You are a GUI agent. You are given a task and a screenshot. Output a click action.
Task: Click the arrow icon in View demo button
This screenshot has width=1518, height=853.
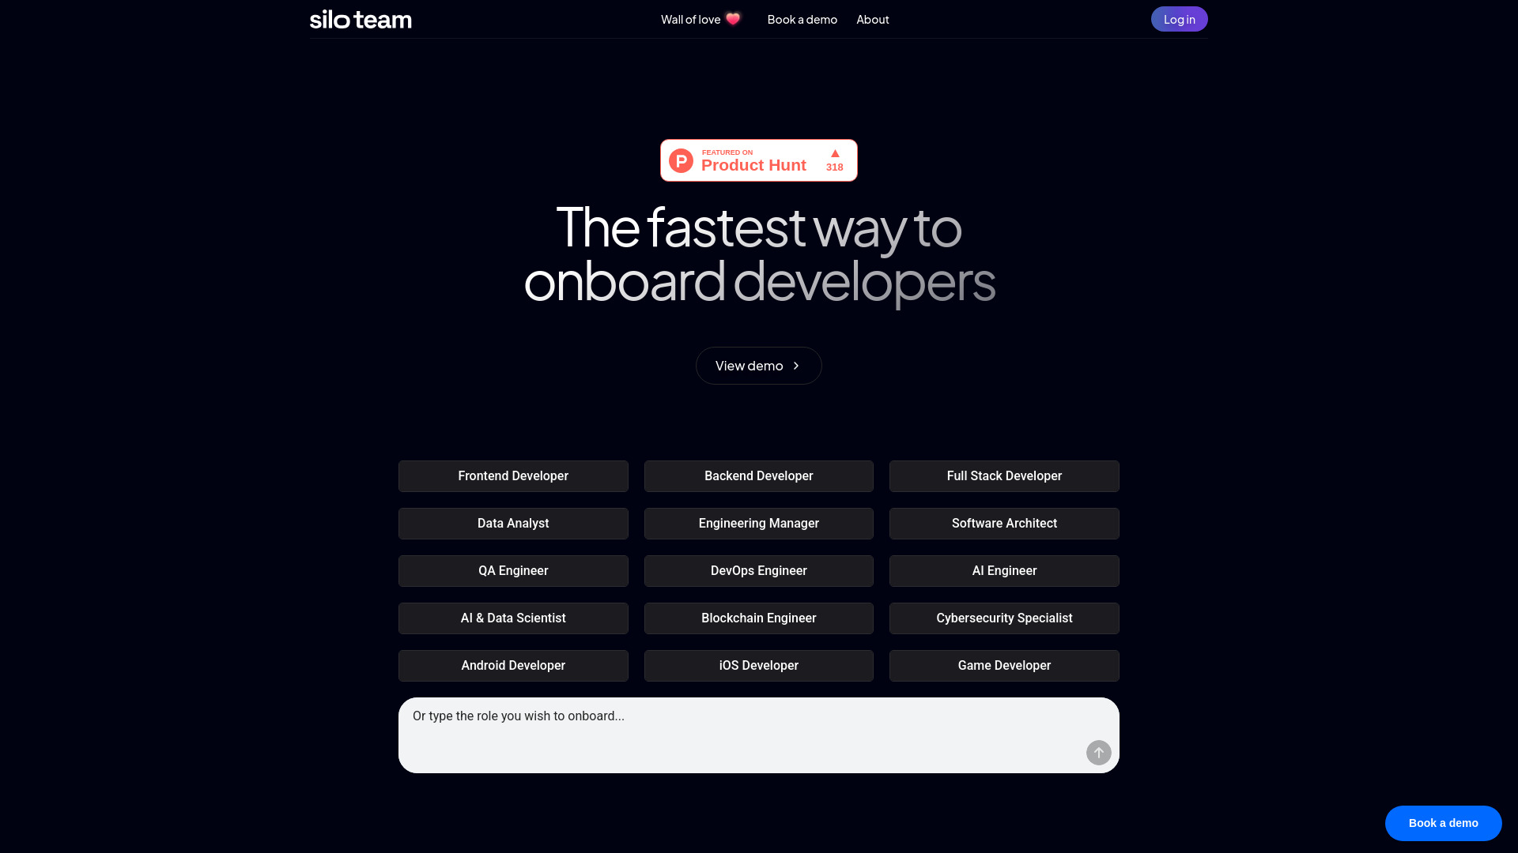(796, 366)
